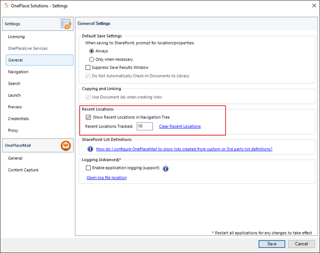Screen dimensions: 320x253
Task: Click the Settings section document-gear icon
Action: 66,24
